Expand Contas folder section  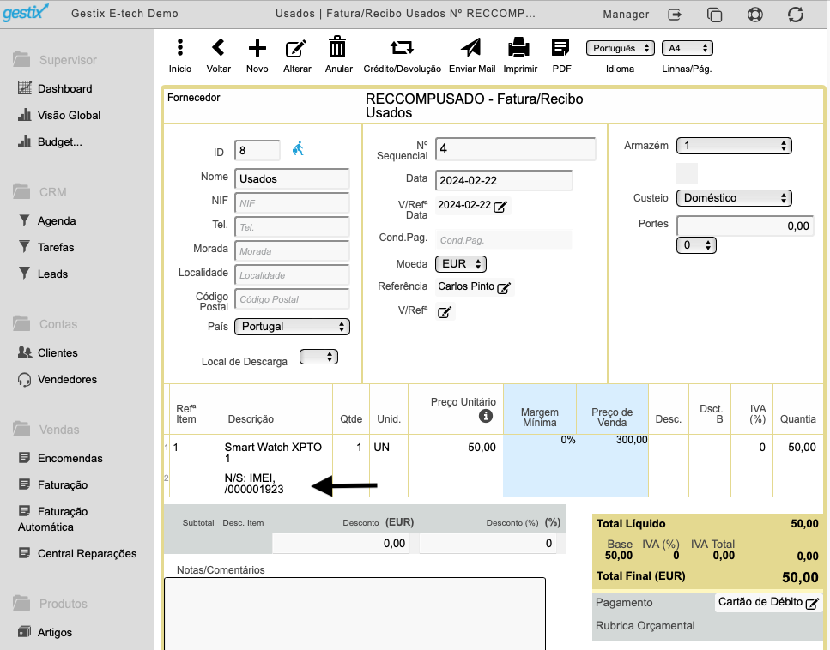[x=45, y=323]
